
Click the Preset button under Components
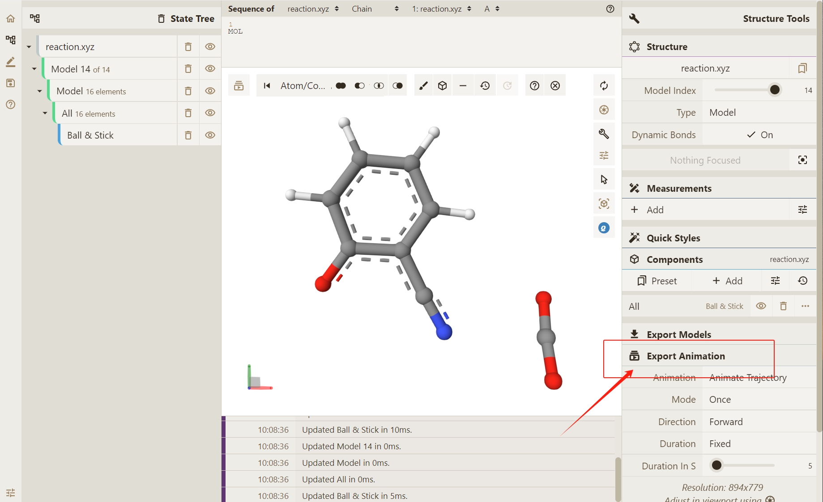[x=657, y=281]
